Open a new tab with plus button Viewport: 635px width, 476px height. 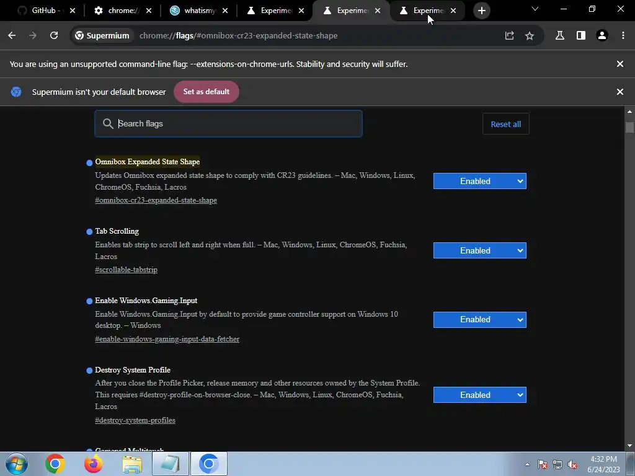(481, 11)
